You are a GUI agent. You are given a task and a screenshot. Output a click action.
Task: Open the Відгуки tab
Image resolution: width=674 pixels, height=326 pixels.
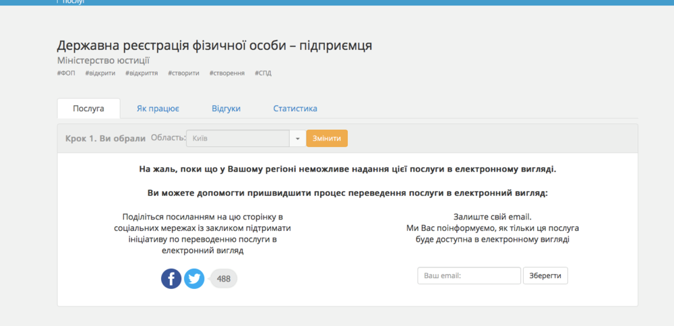pos(226,108)
